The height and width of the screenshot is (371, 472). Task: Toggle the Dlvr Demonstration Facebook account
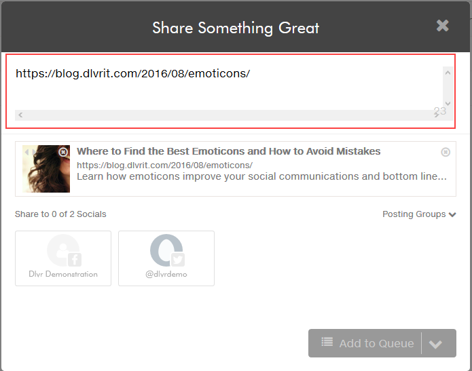63,258
